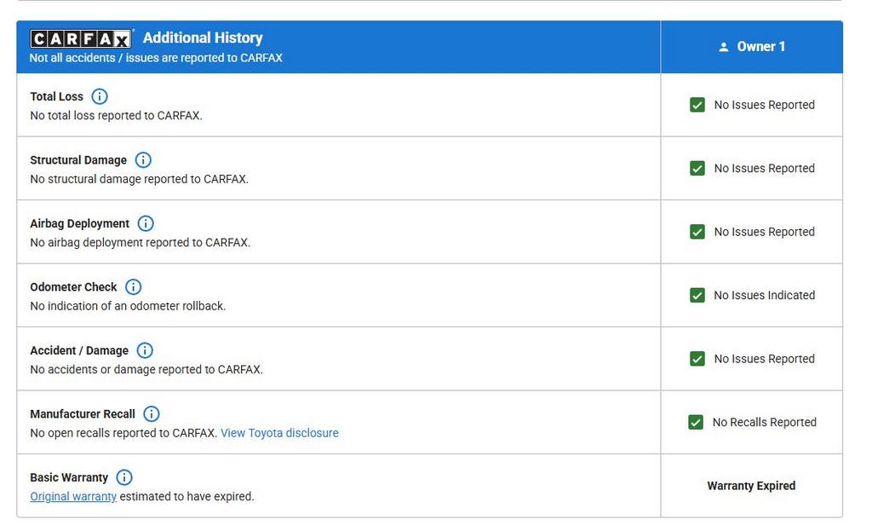Follow the Original warranty link
The height and width of the screenshot is (531, 872).
pyautogui.click(x=73, y=496)
